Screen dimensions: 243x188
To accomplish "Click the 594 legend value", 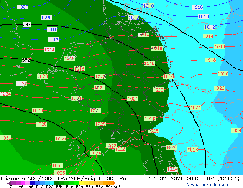I will [109, 186].
